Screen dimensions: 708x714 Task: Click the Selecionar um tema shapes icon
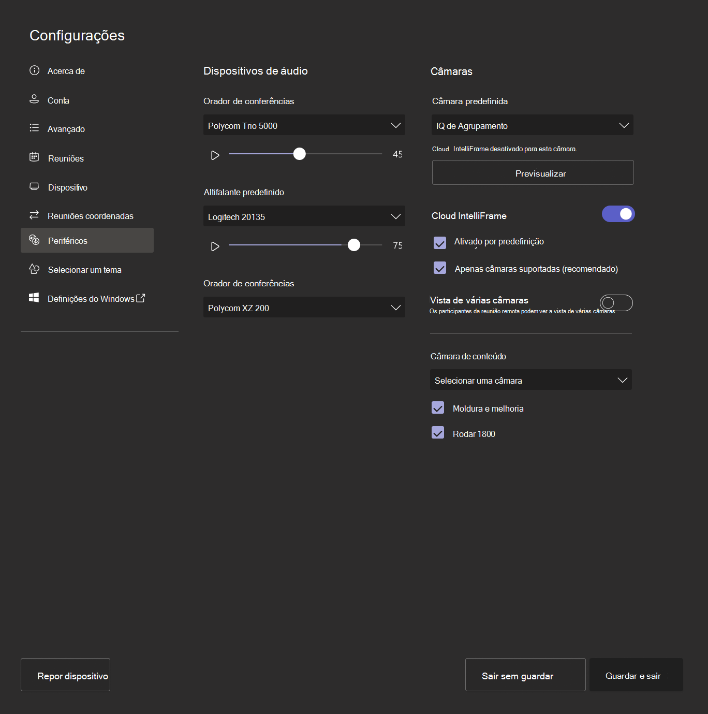[34, 269]
